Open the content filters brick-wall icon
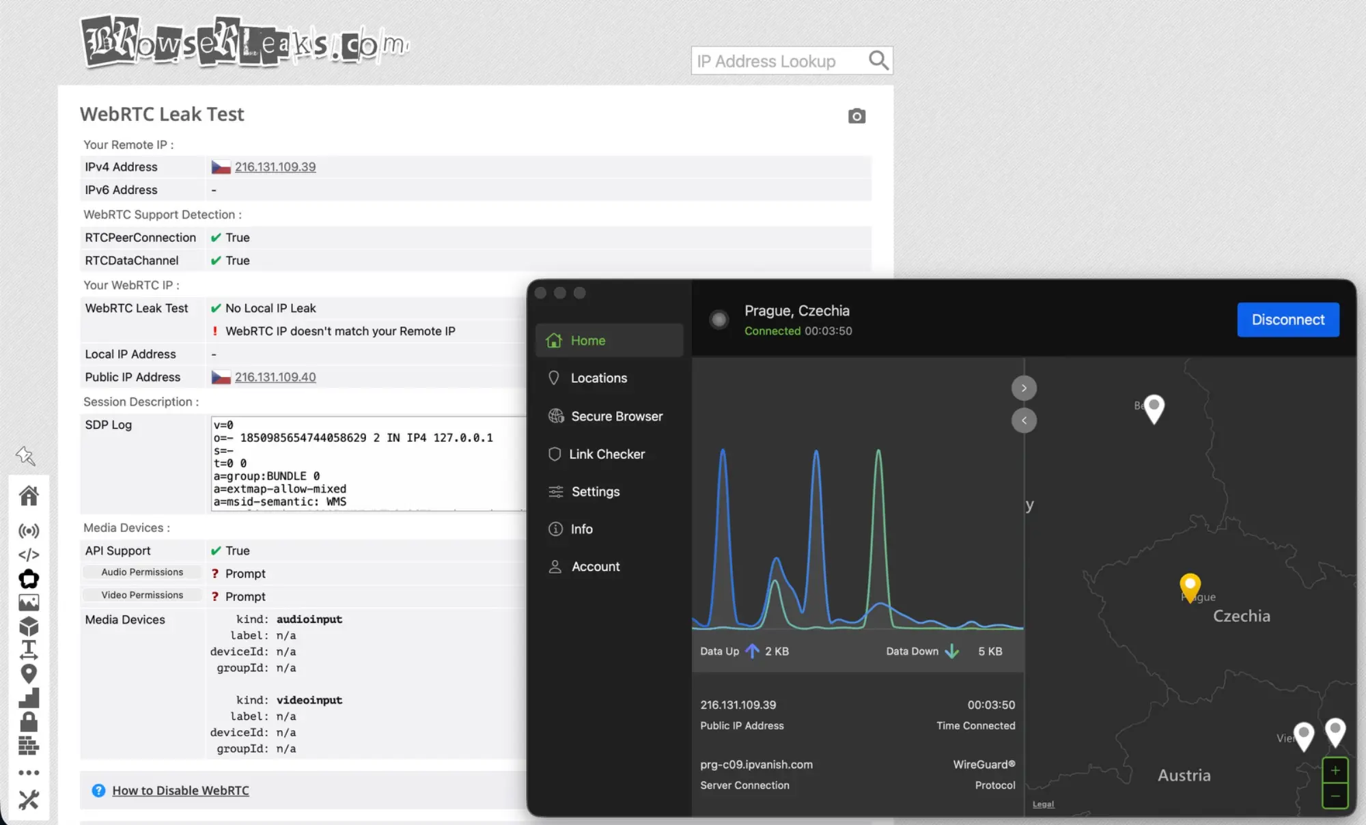The image size is (1366, 825). [x=29, y=745]
